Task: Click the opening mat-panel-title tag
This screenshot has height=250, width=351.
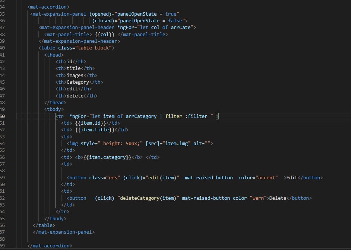Action: pyautogui.click(x=68, y=34)
